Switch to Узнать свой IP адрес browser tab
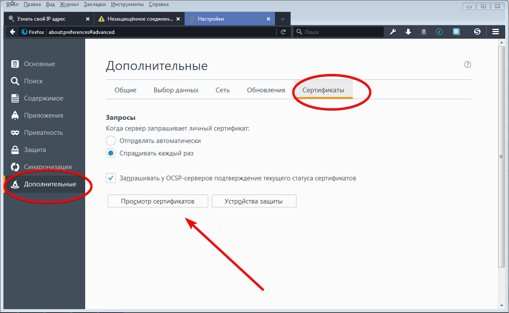Screen dimensions: 509x313 (x=49, y=19)
